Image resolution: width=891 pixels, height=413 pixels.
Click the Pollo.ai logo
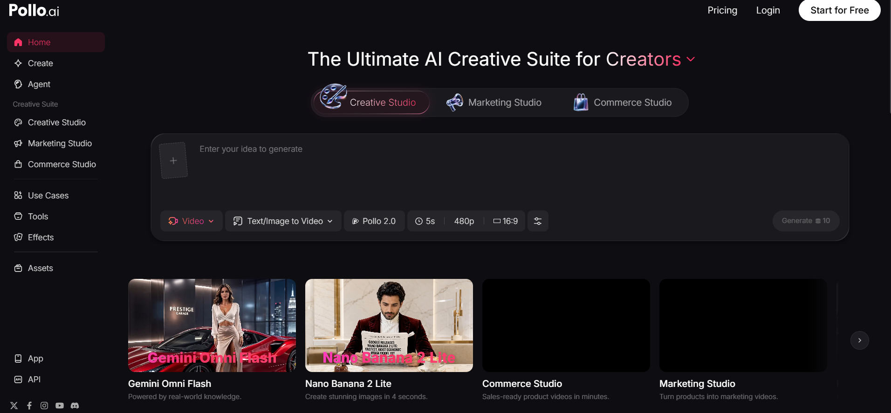tap(34, 10)
